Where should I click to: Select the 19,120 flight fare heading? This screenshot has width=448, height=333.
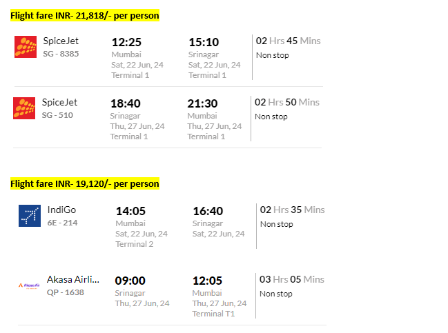85,184
